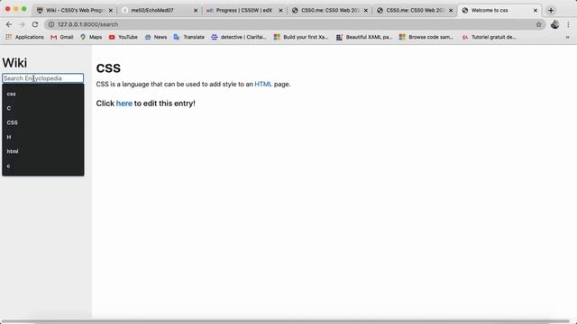
Task: Open the Maps bookmark
Action: (91, 37)
